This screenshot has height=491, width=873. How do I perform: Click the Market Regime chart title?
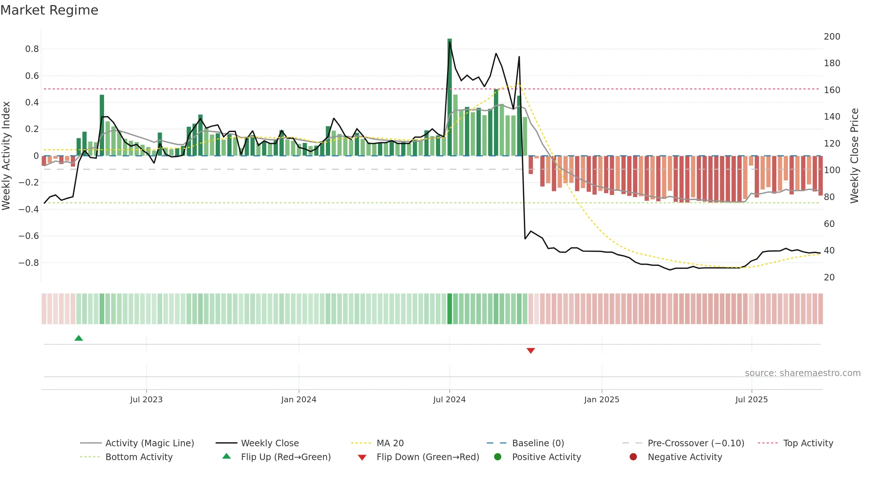[x=49, y=10]
